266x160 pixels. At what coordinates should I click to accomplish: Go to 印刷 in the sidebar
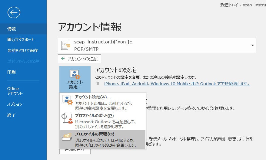click(12, 72)
